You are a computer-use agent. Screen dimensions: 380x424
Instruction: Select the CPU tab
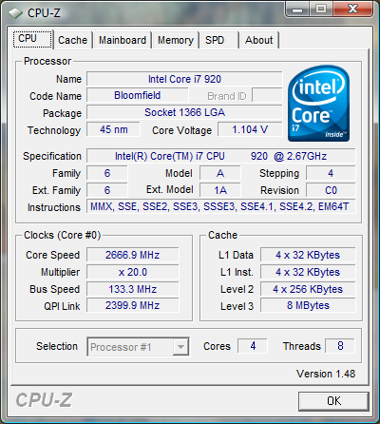click(x=32, y=39)
